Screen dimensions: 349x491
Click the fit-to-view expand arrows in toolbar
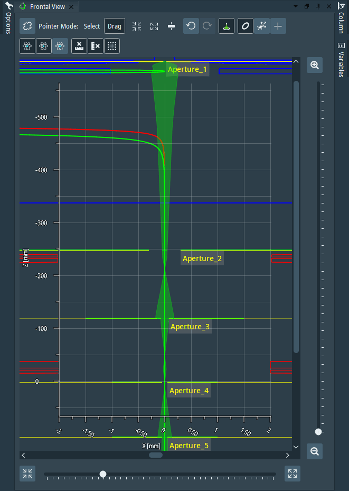pos(154,26)
